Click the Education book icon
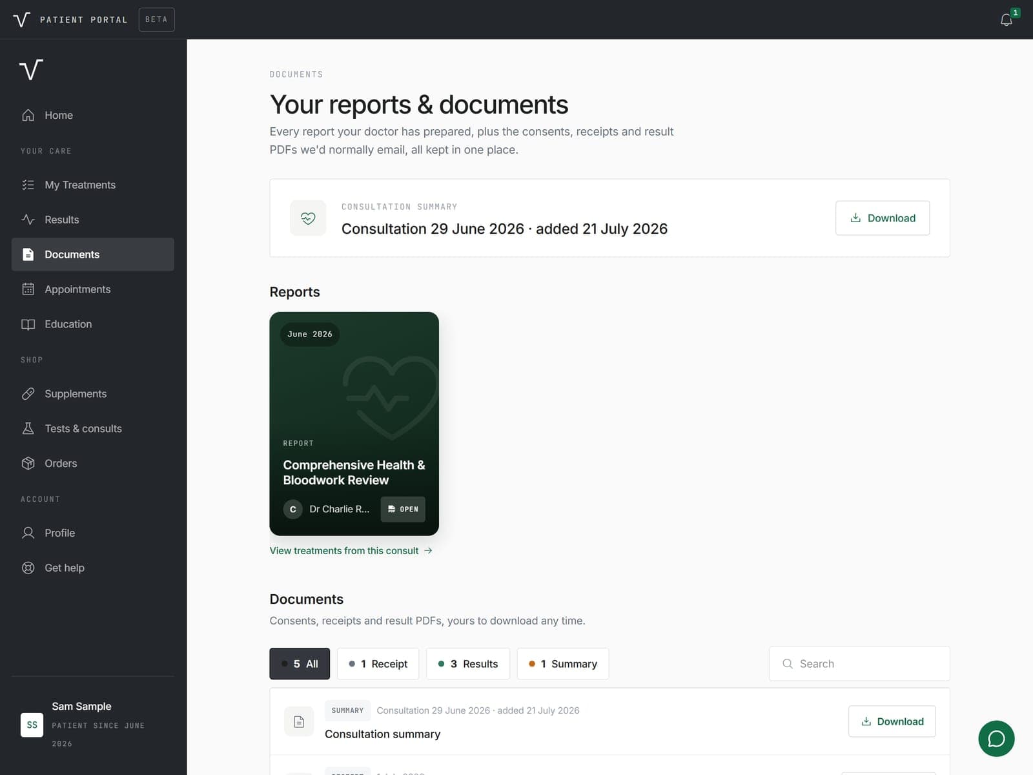Viewport: 1033px width, 775px height. point(28,324)
